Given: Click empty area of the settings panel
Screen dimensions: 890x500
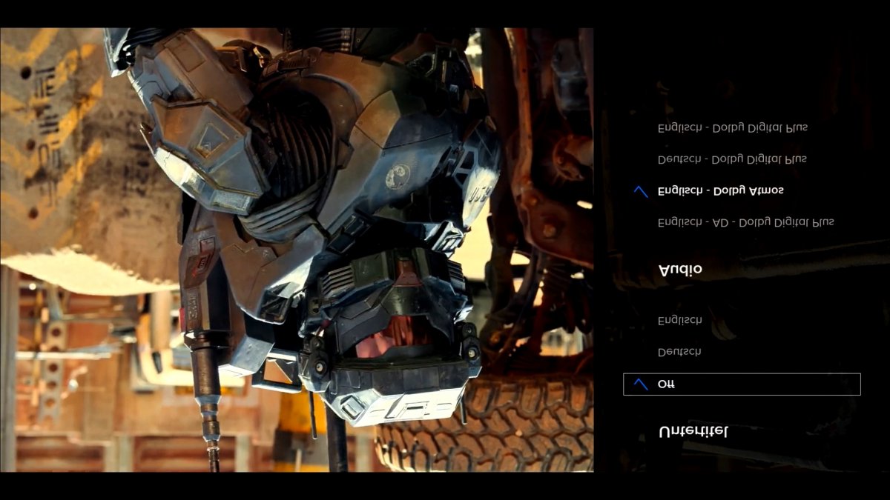Looking at the screenshot, I should pyautogui.click(x=742, y=67).
